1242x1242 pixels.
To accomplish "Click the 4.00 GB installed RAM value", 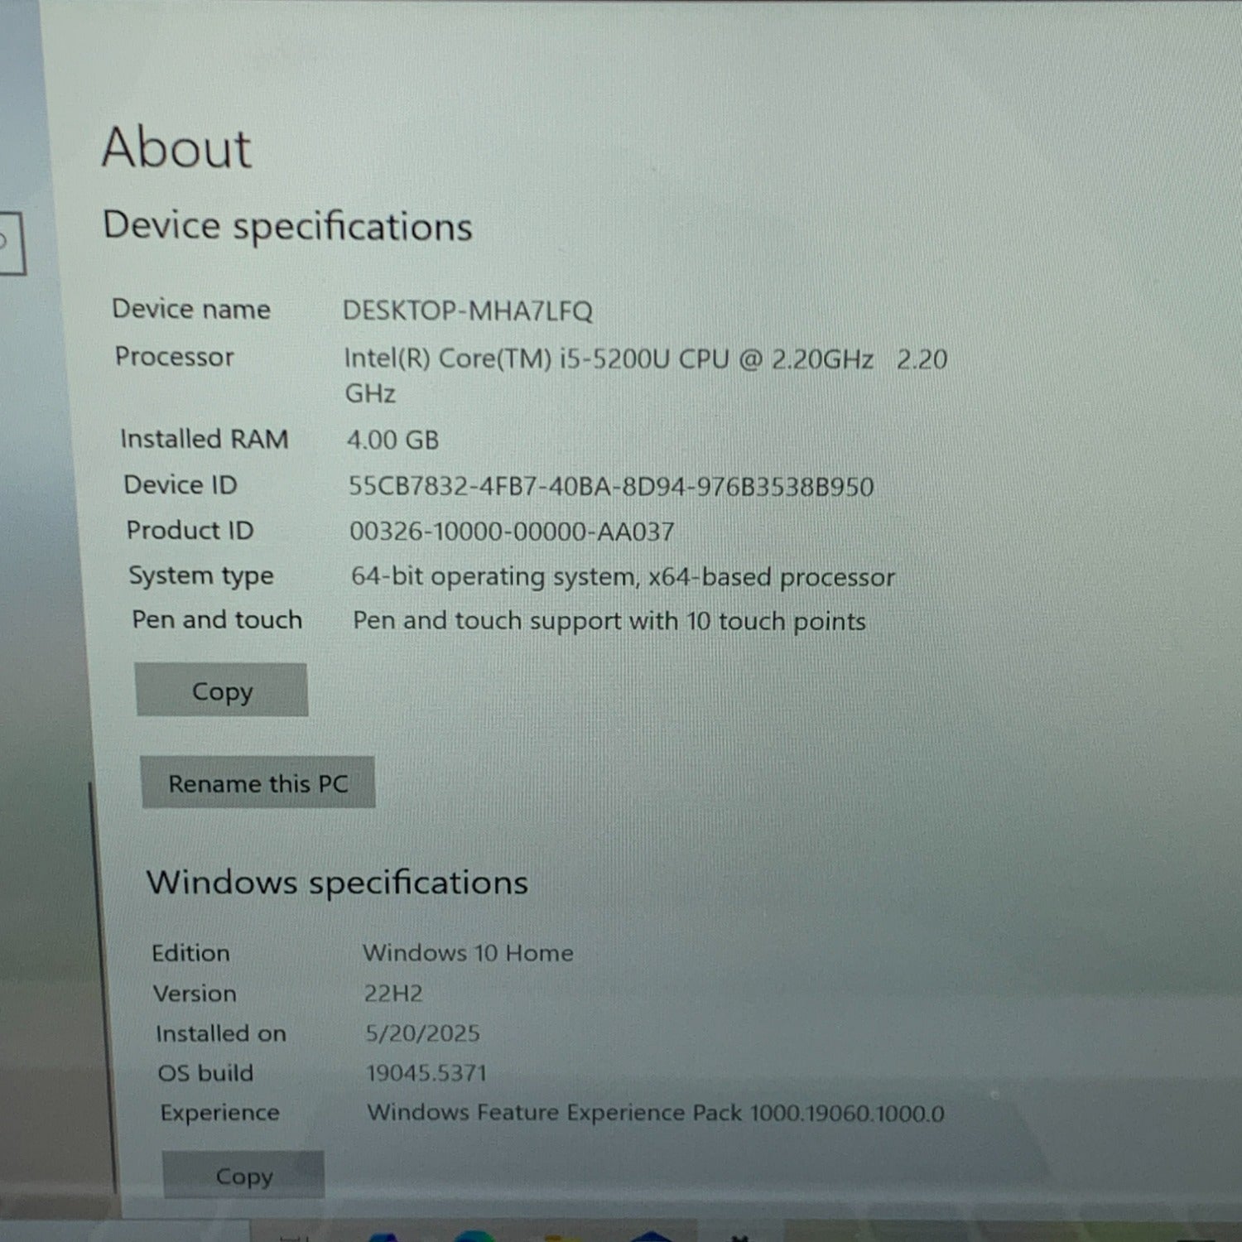I will (x=392, y=440).
